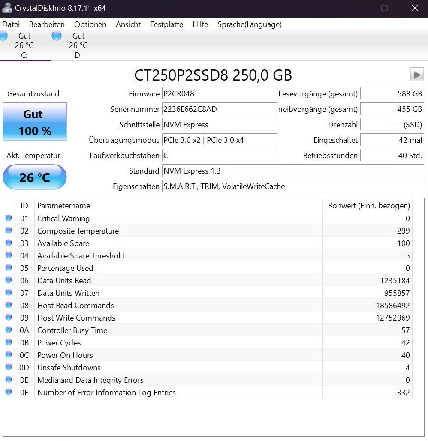The image size is (428, 441).
Task: Close the CrystalDiskInfo window
Action: coord(415,8)
